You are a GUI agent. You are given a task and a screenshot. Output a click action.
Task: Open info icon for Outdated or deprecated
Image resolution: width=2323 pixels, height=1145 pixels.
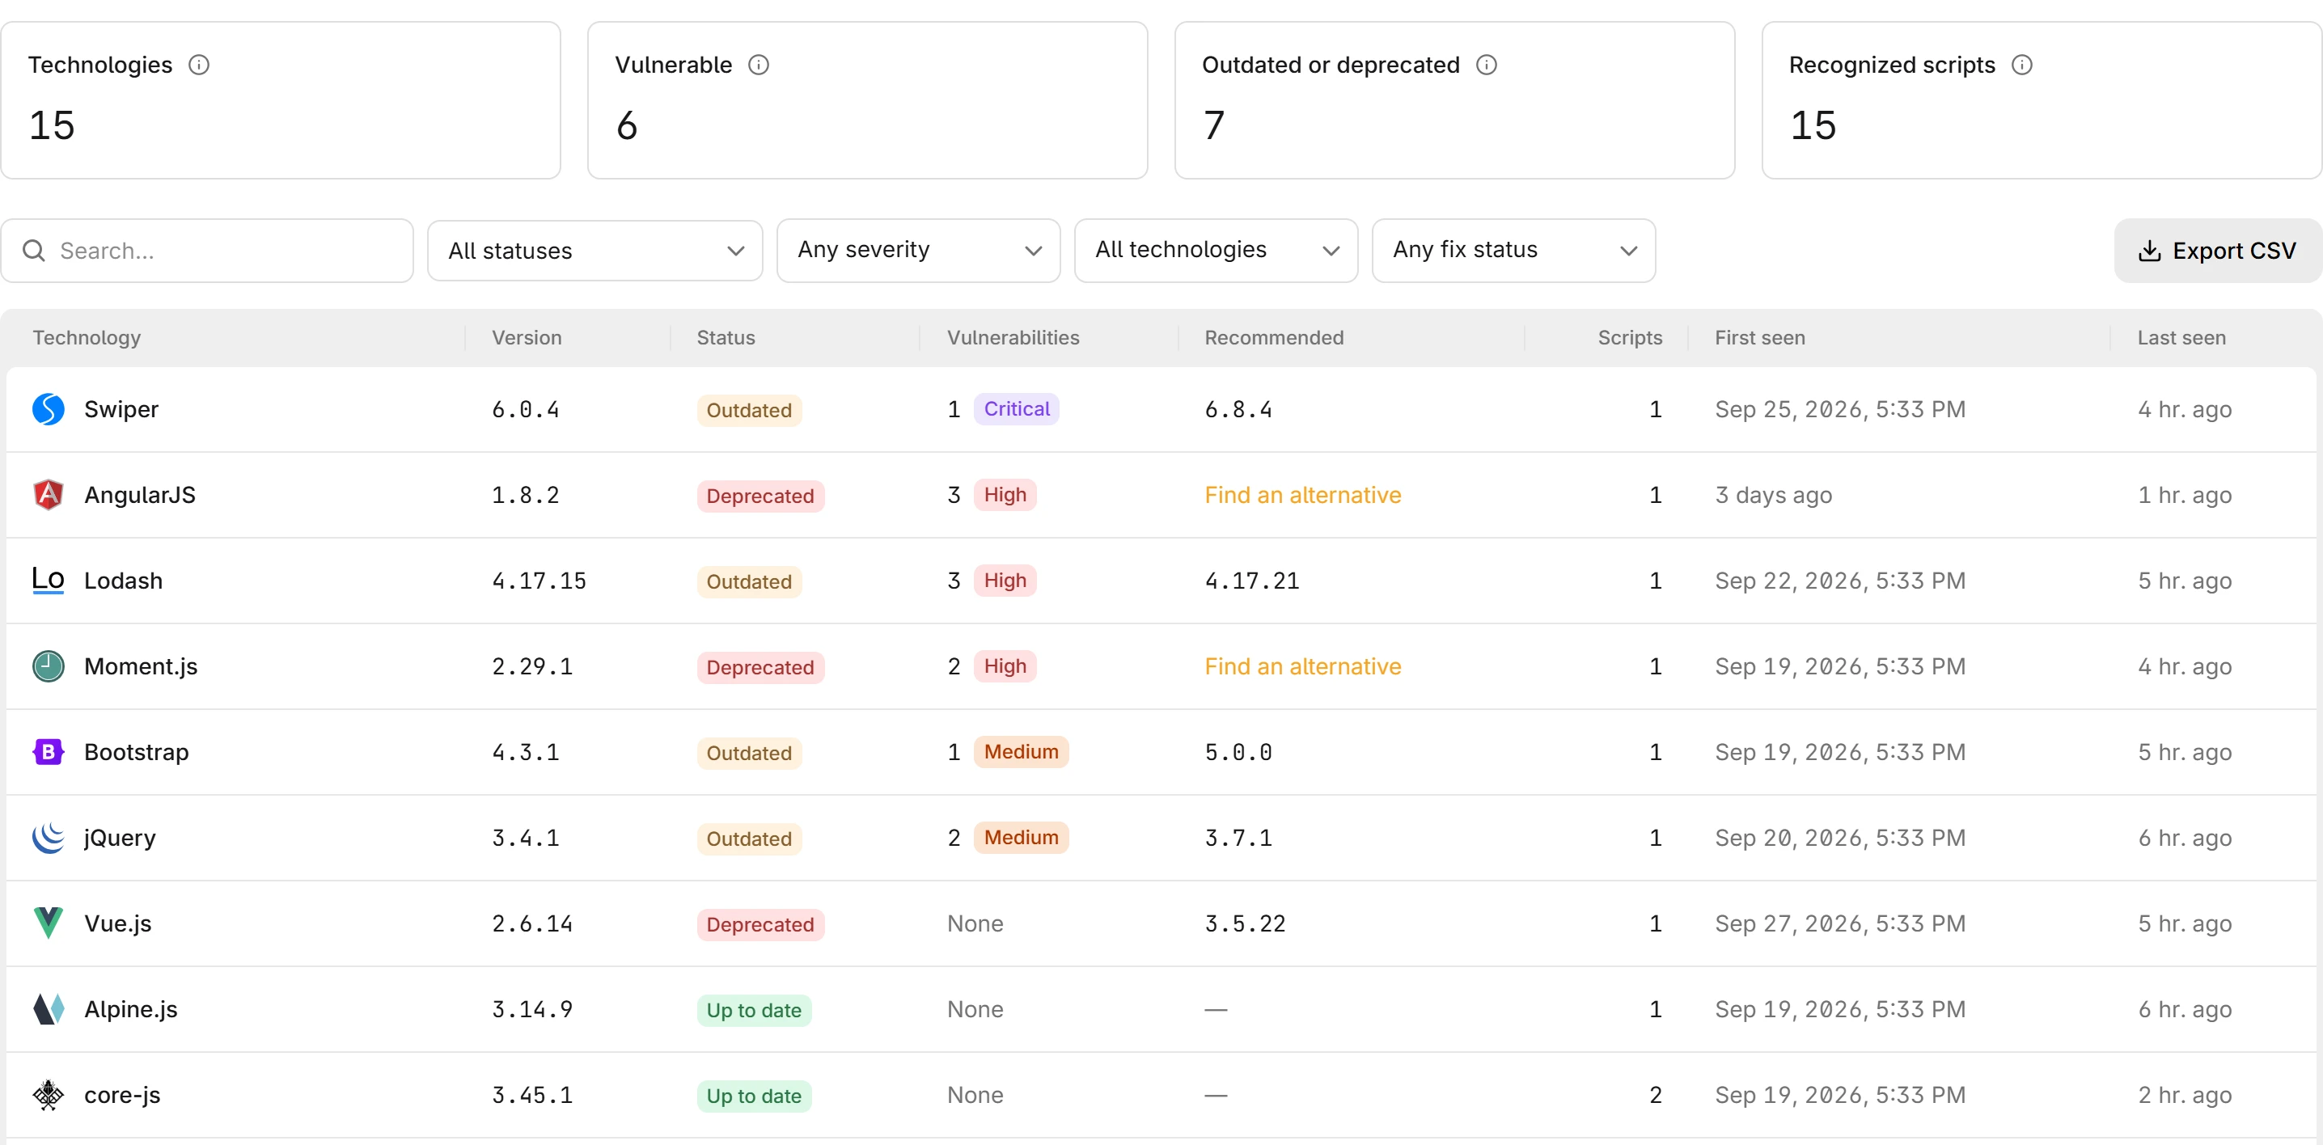1487,65
